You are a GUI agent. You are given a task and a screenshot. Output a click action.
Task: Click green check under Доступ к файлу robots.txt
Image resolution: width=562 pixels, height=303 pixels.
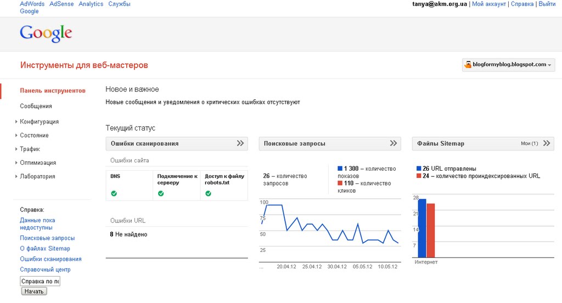(x=208, y=194)
